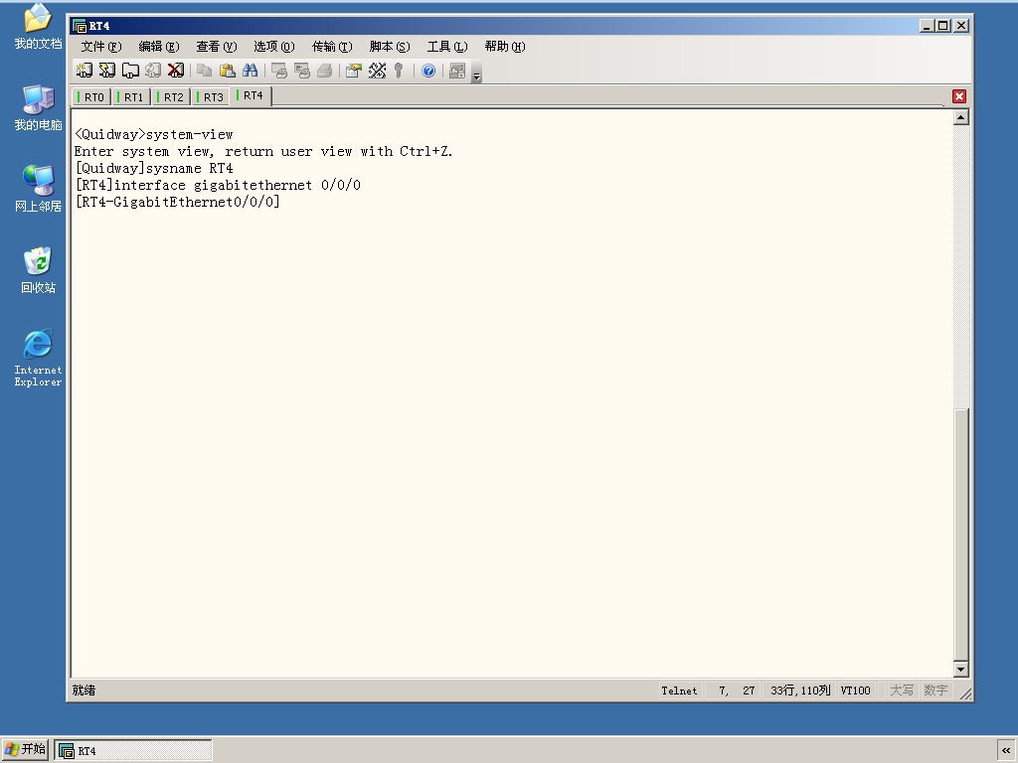Click the last grayed toolbar icon
The image size is (1018, 763).
[457, 71]
